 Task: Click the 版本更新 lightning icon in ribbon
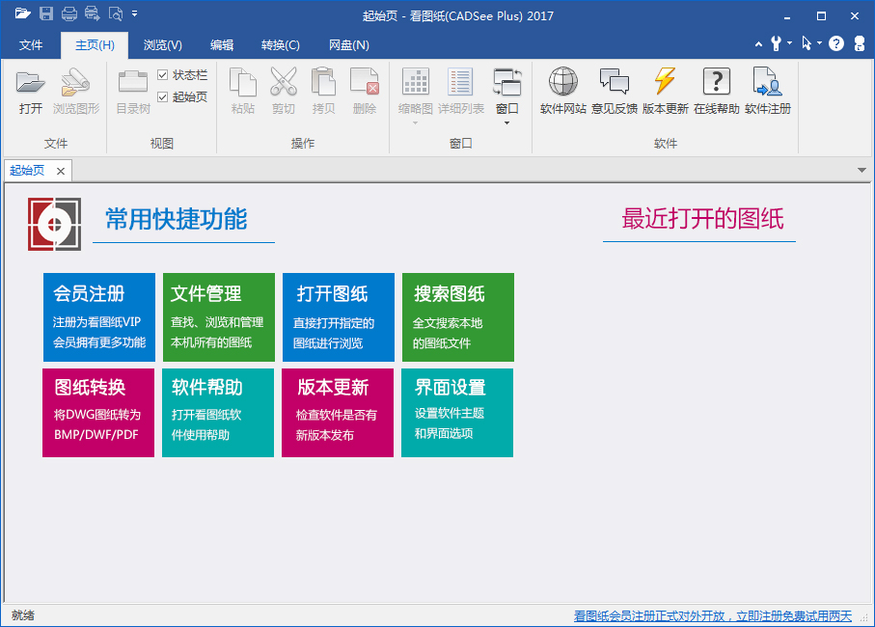coord(665,83)
